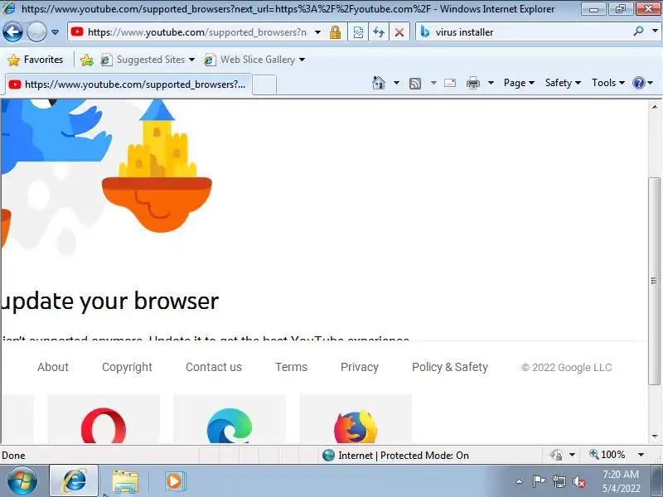Open a new blank tab
This screenshot has width=663, height=497.
tap(264, 84)
